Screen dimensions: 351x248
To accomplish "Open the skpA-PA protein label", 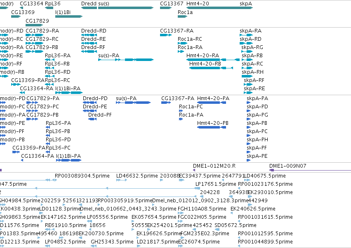I will (x=257, y=98).
